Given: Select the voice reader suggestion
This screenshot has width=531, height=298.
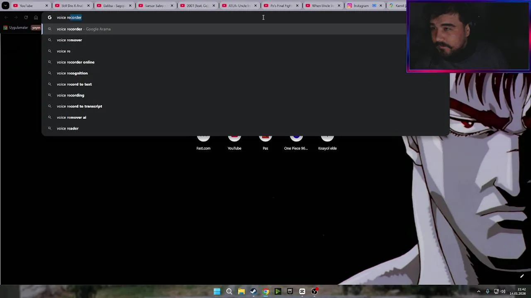Looking at the screenshot, I should [x=246, y=128].
